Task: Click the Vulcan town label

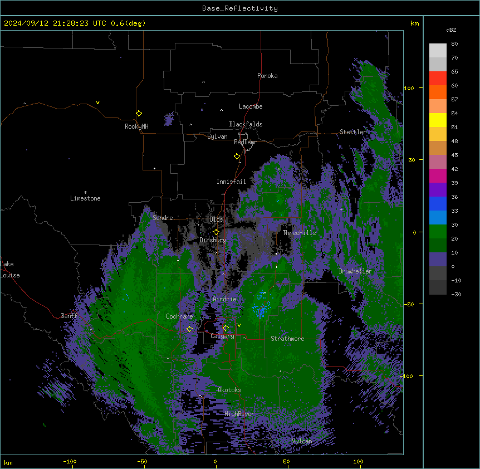Action: pyautogui.click(x=302, y=441)
